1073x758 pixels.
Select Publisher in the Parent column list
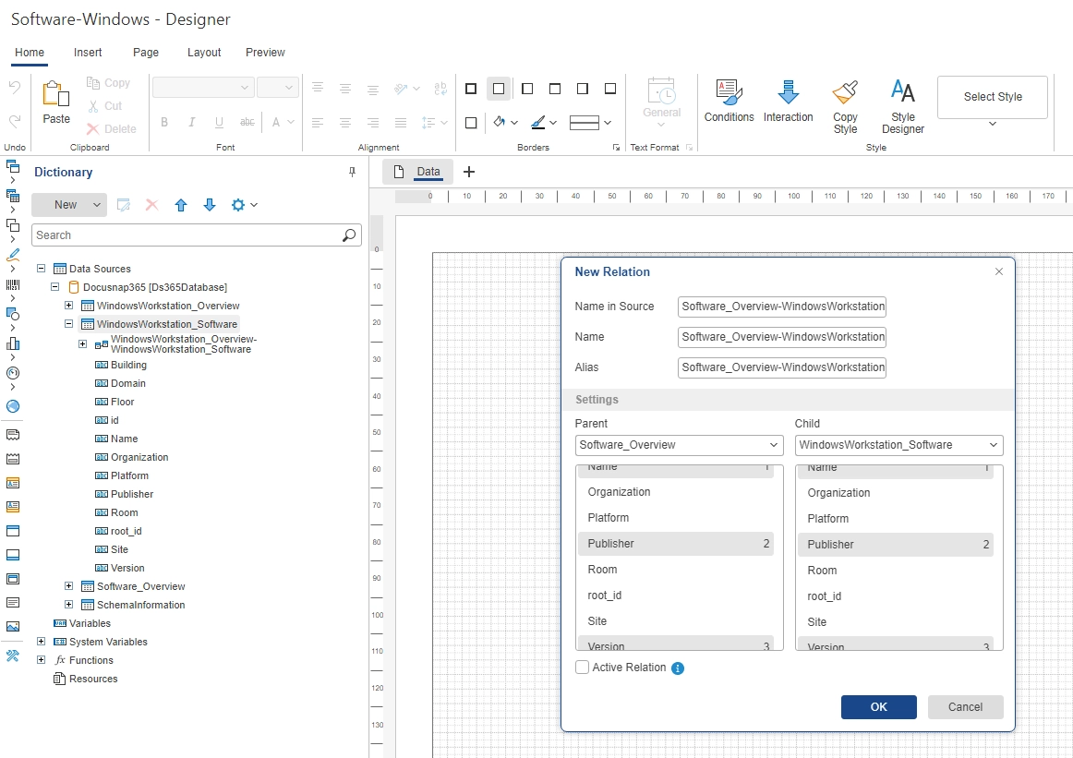tap(675, 544)
